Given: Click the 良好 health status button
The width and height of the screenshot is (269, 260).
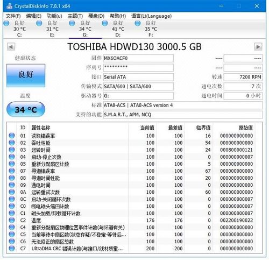Looking at the screenshot, I should (x=26, y=75).
